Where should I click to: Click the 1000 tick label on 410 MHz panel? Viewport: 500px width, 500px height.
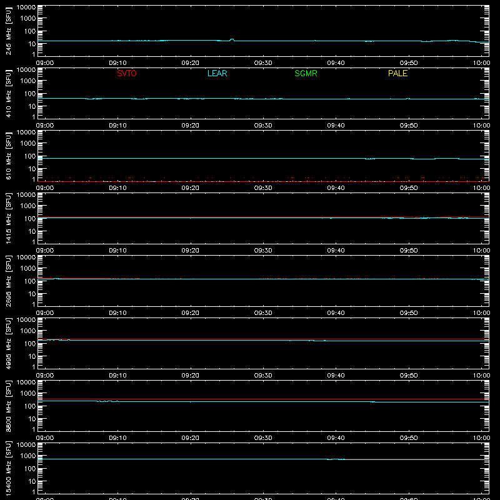[x=28, y=81]
